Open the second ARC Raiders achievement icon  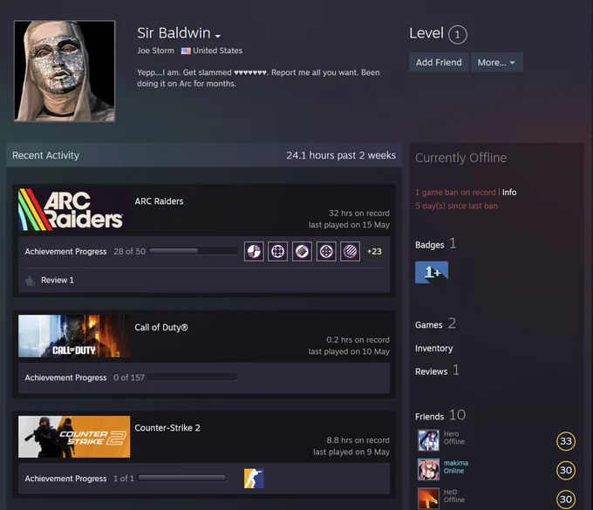coord(277,251)
